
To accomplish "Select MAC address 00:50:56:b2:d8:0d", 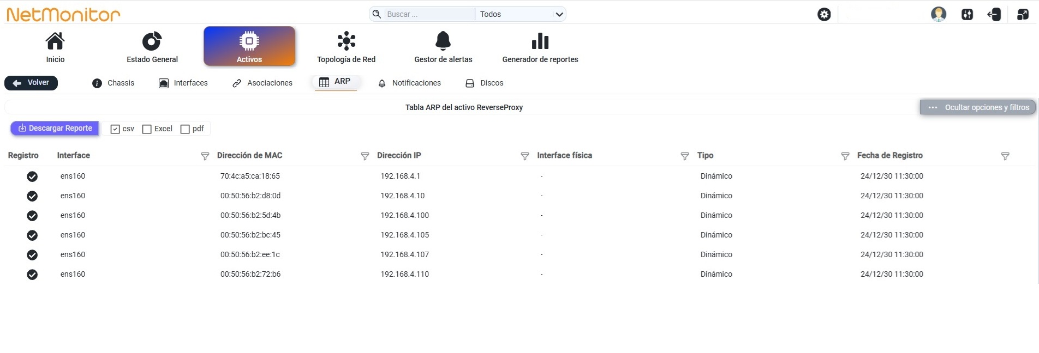I will pos(250,196).
